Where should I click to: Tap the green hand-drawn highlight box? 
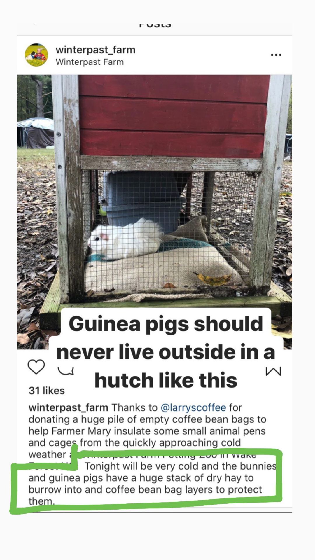146,481
